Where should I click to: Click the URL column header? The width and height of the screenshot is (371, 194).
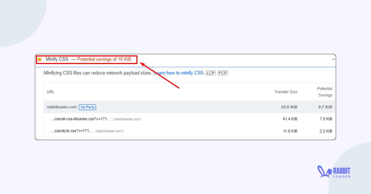pyautogui.click(x=50, y=92)
